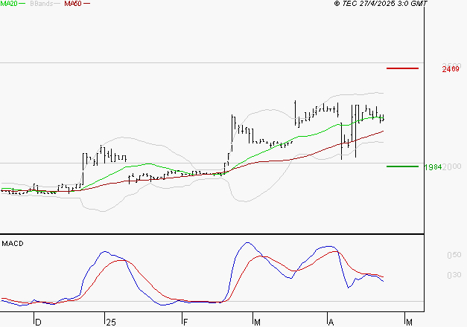Click the last 'M' axis label at right

point(408,322)
